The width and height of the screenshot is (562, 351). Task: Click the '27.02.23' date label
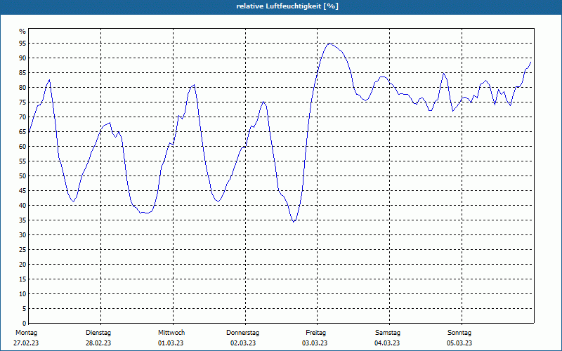point(26,343)
